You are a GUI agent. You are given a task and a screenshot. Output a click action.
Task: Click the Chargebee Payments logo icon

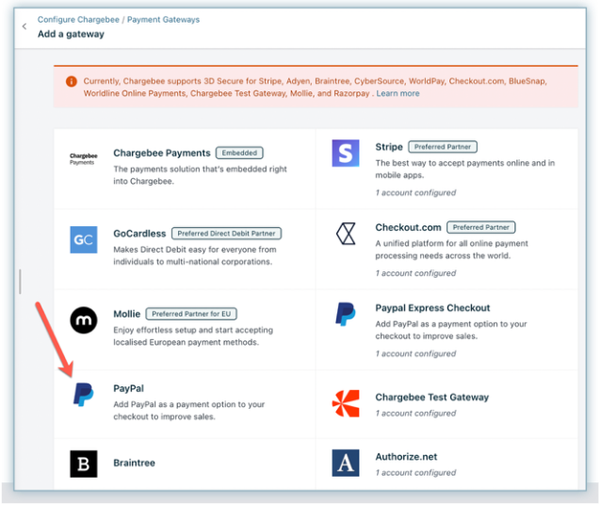tap(83, 158)
